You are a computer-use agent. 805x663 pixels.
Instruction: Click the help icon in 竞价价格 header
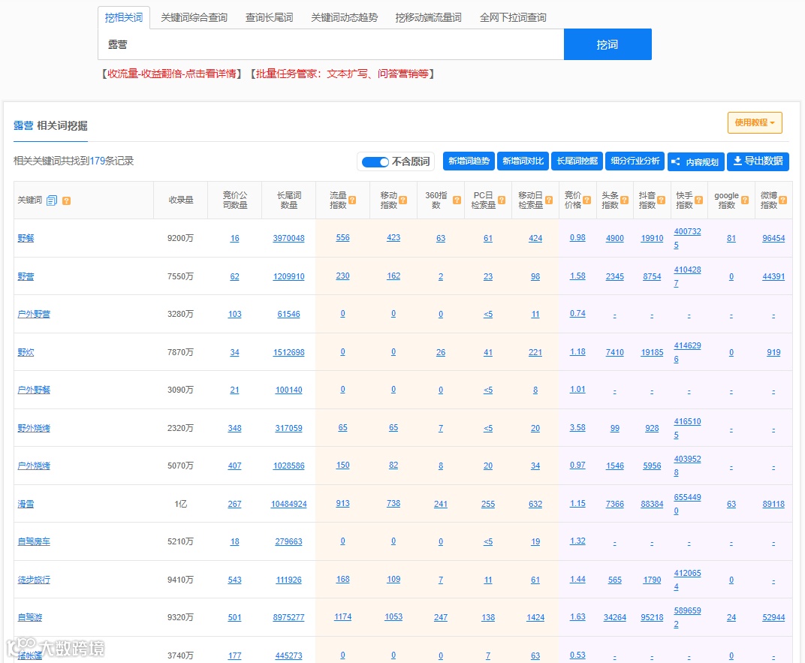coord(586,200)
